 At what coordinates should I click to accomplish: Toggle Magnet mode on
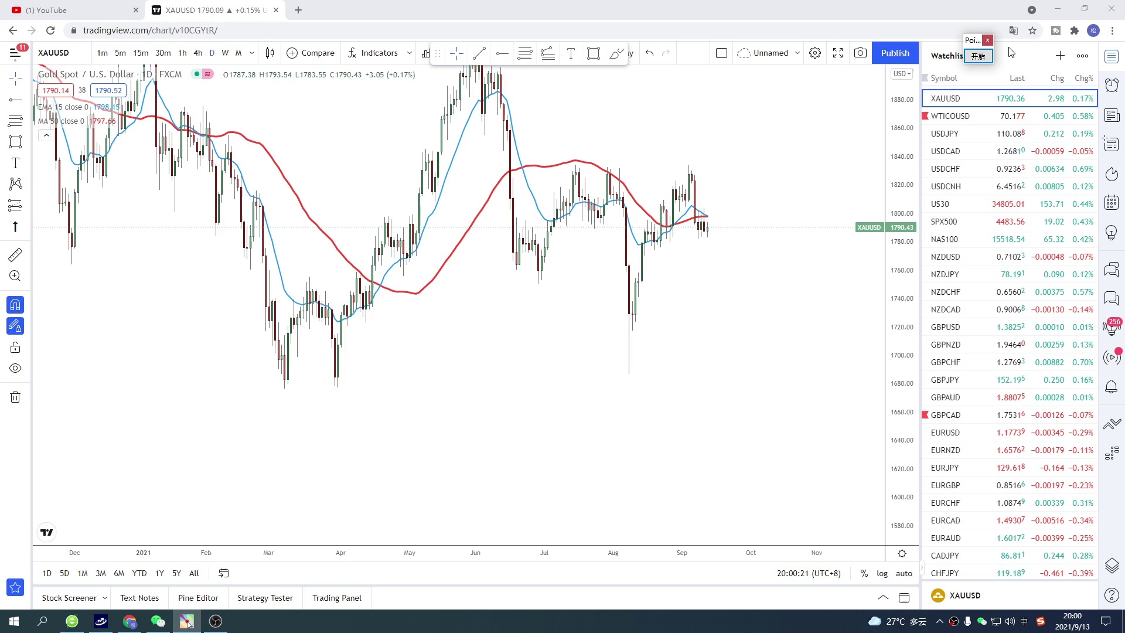point(15,305)
